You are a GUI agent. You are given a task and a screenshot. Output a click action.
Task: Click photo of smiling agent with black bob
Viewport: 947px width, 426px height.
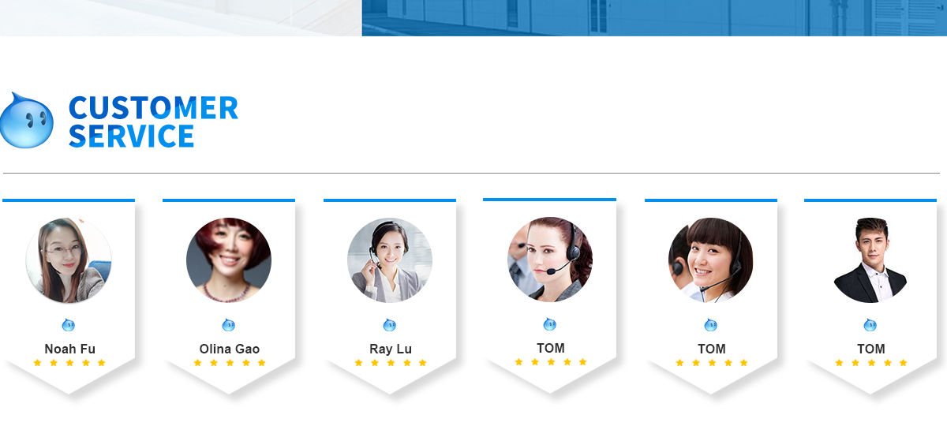(711, 260)
